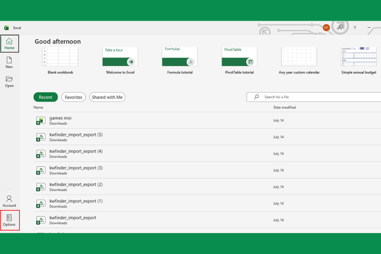Choose the Simple annual budget template
The width and height of the screenshot is (381, 254).
tap(359, 61)
